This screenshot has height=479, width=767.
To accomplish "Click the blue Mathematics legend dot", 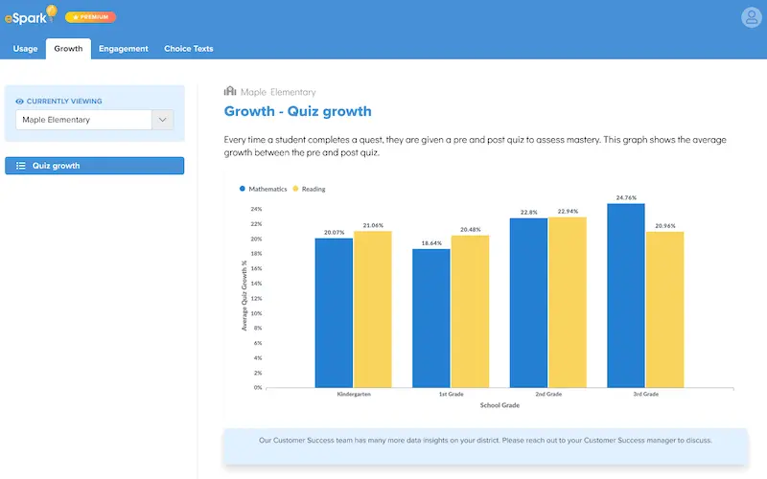I will [243, 189].
